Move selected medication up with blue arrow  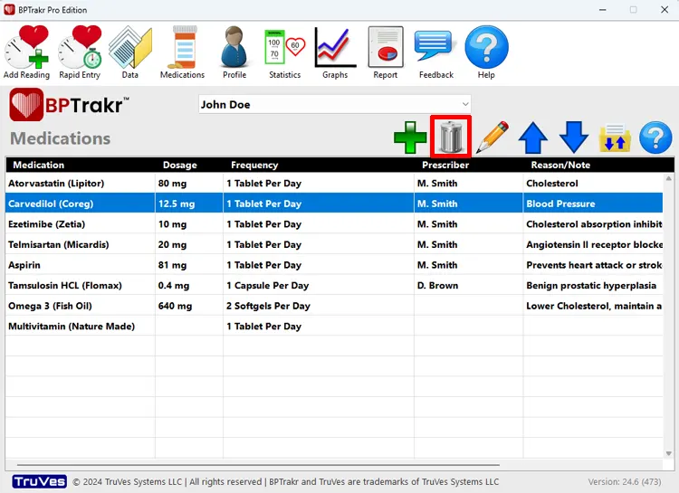coord(533,138)
